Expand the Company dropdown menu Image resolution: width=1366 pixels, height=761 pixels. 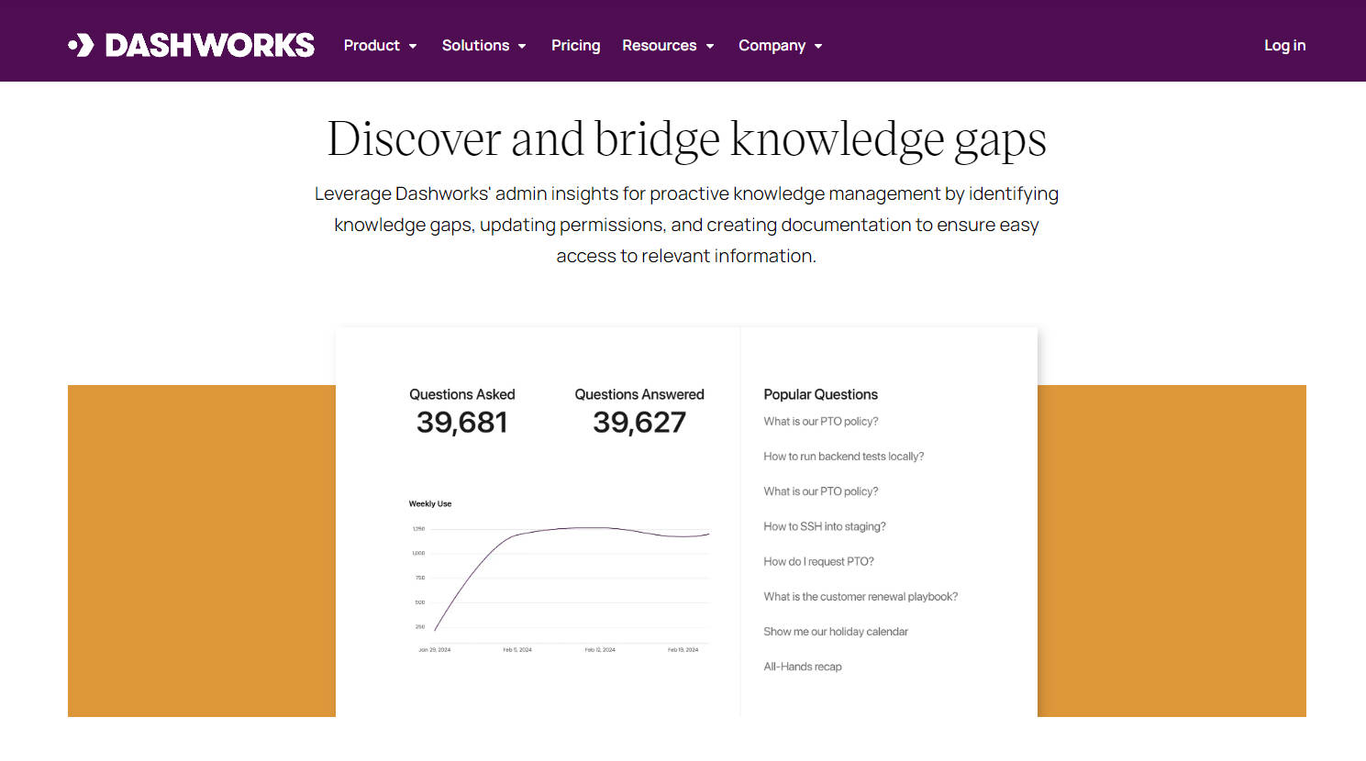(781, 45)
